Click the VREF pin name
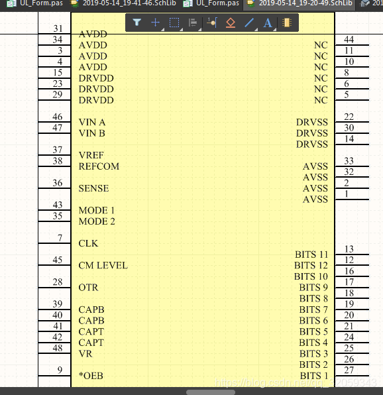Viewport: 383px width, 395px height. pyautogui.click(x=91, y=155)
